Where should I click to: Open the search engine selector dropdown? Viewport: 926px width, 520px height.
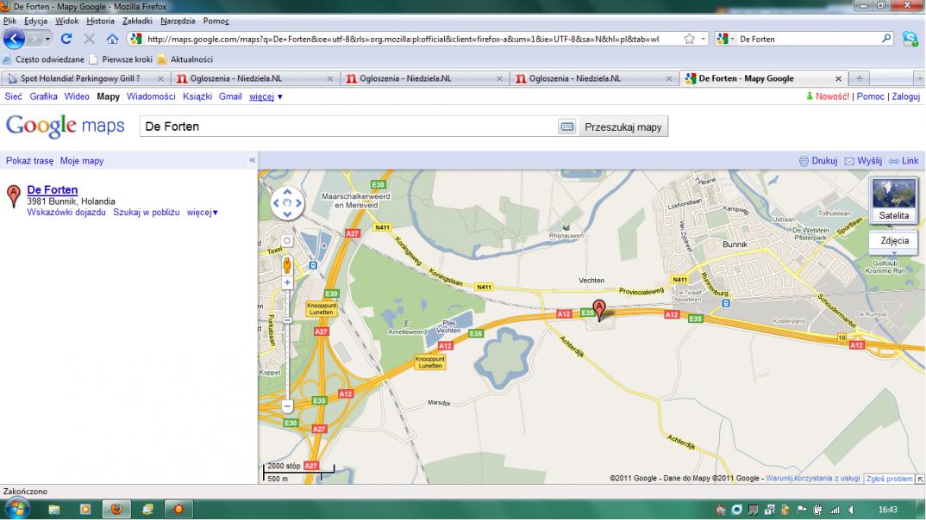(x=725, y=39)
